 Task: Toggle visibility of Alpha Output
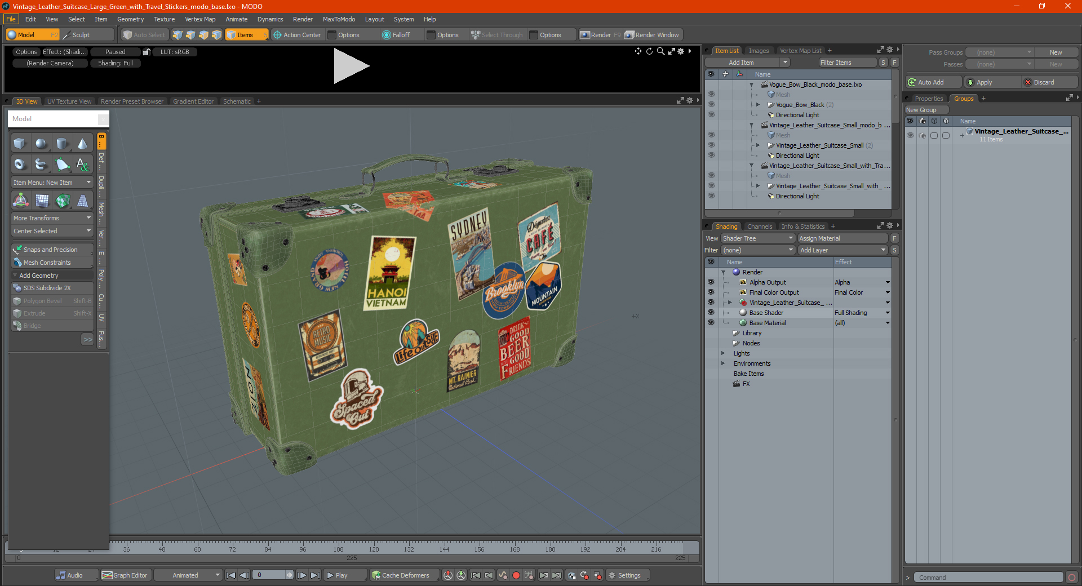pyautogui.click(x=711, y=282)
